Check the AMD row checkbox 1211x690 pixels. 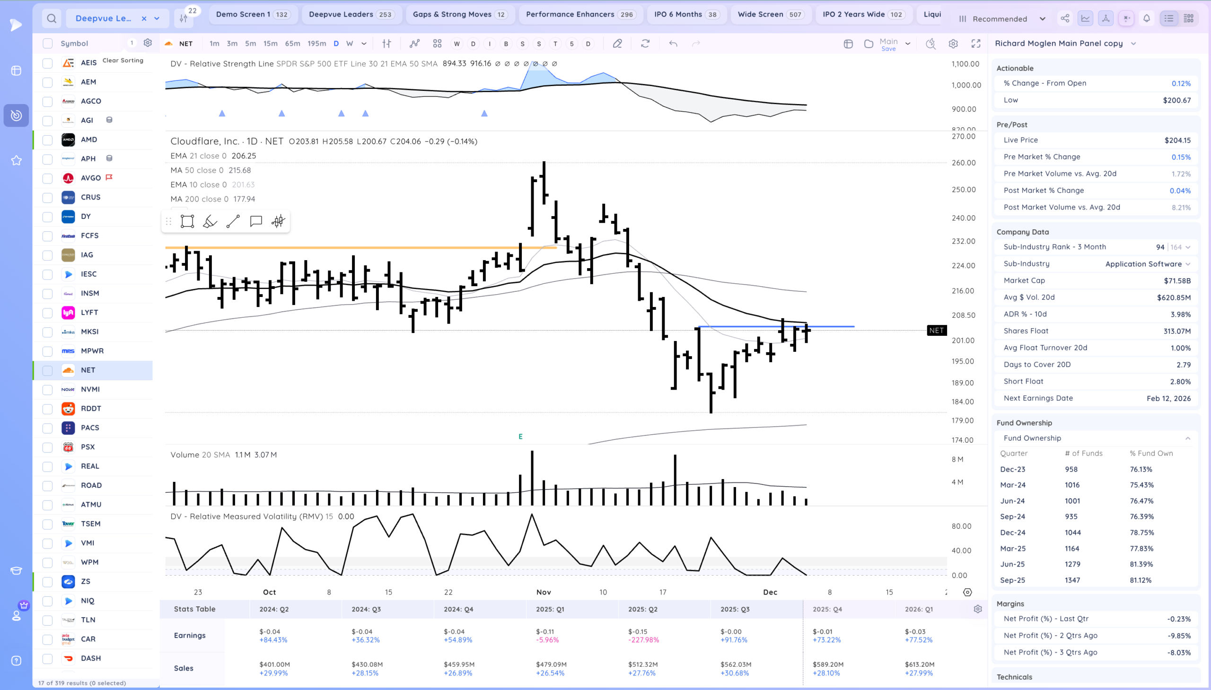(x=47, y=140)
